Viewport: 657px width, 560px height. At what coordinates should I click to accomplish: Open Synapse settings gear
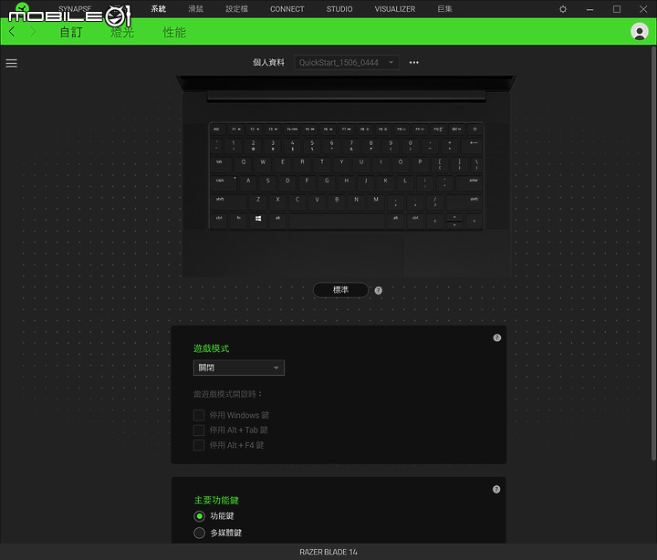(563, 9)
